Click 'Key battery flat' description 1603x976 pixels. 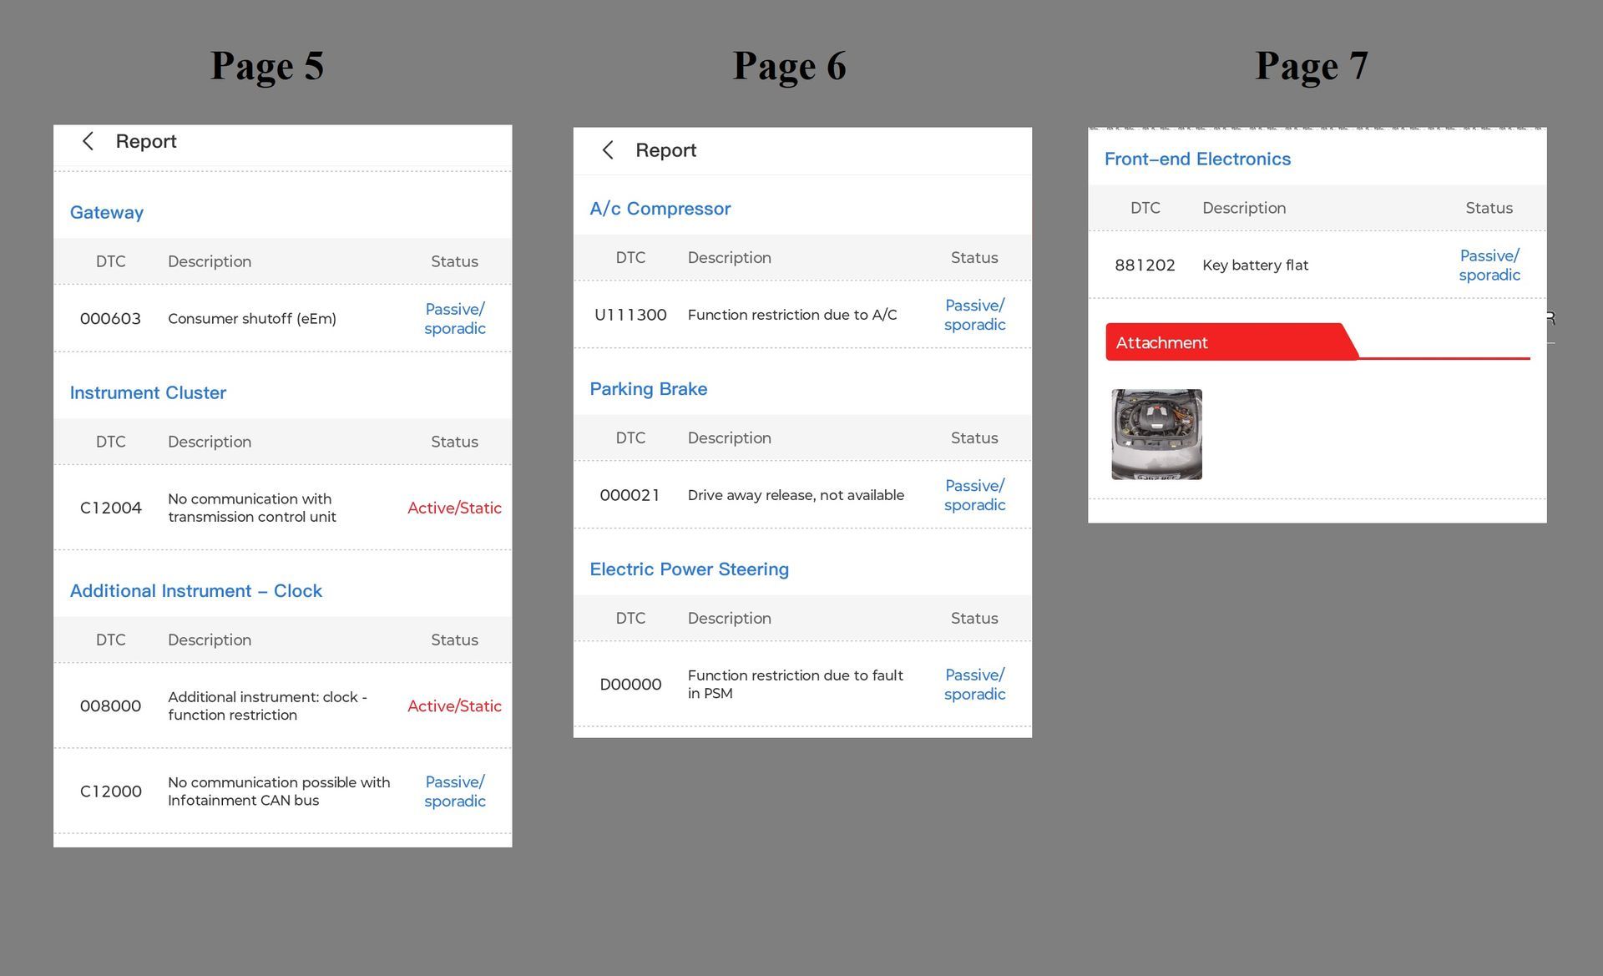(x=1255, y=265)
